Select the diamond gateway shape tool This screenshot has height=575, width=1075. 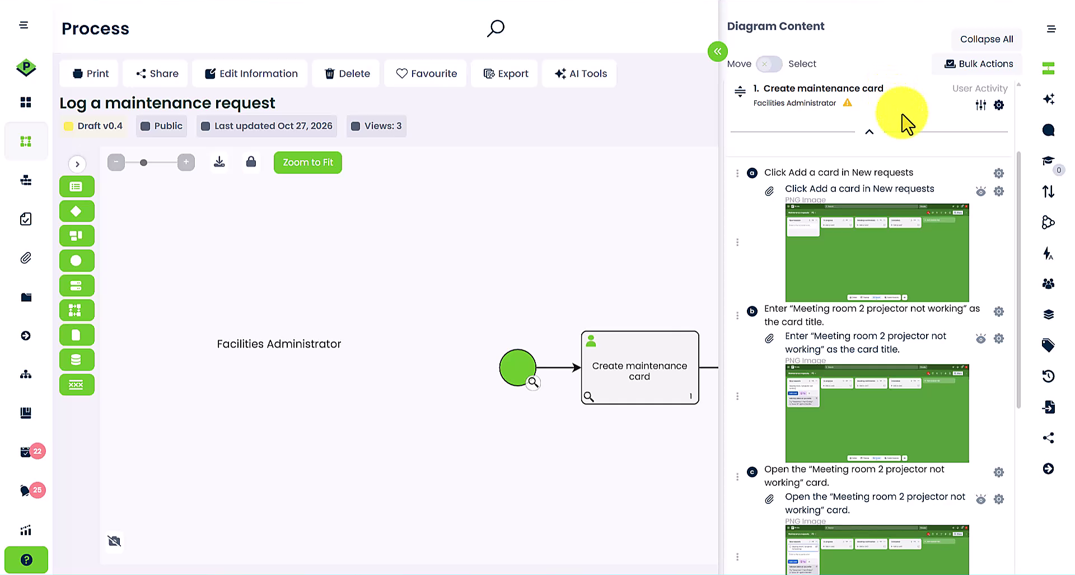point(77,211)
